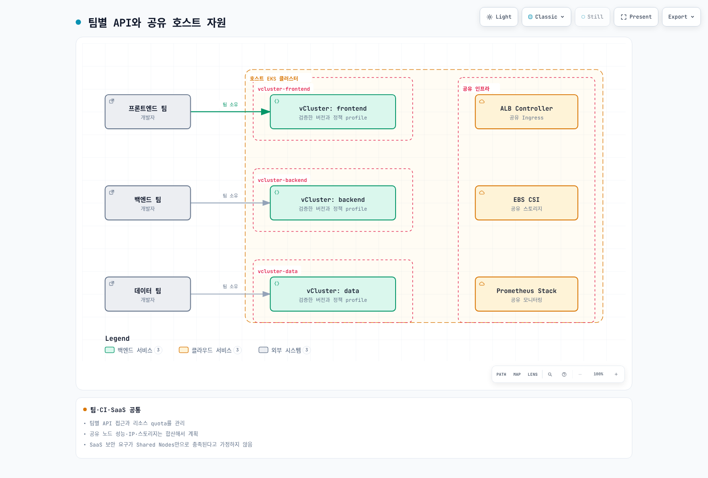Zoom out with the minus icon

pos(580,374)
